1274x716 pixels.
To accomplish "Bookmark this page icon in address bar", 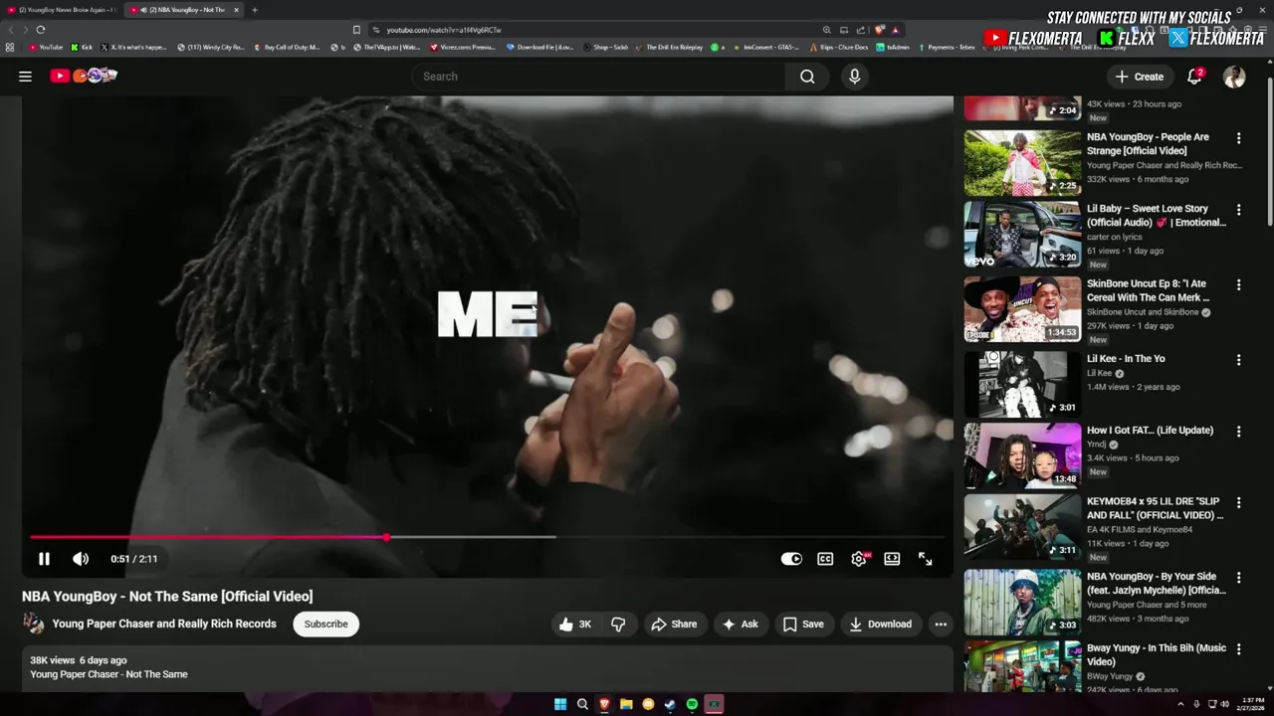I will pos(356,30).
